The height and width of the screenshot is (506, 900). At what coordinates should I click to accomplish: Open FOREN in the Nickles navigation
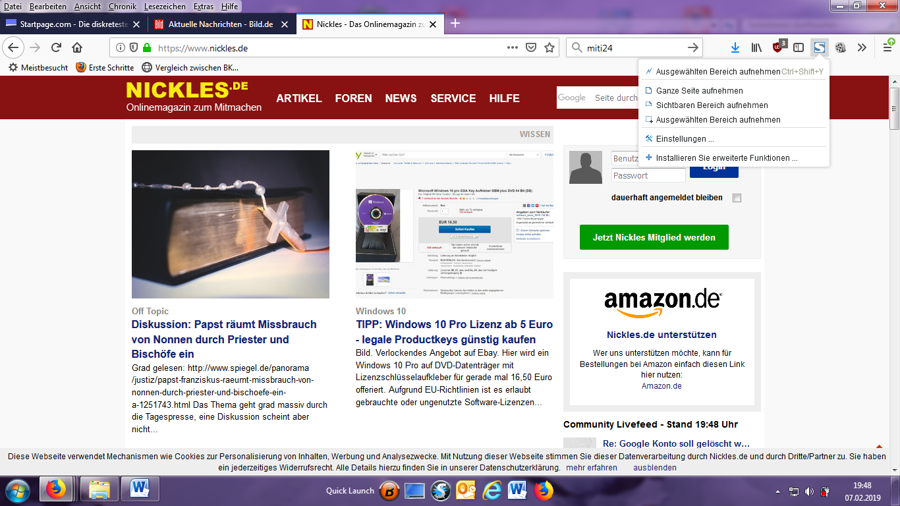(x=354, y=98)
